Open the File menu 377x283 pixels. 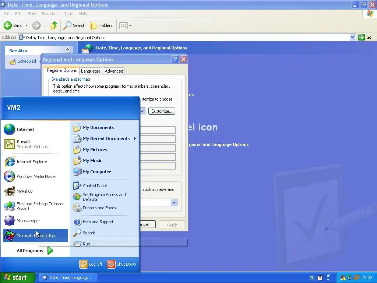(x=7, y=14)
